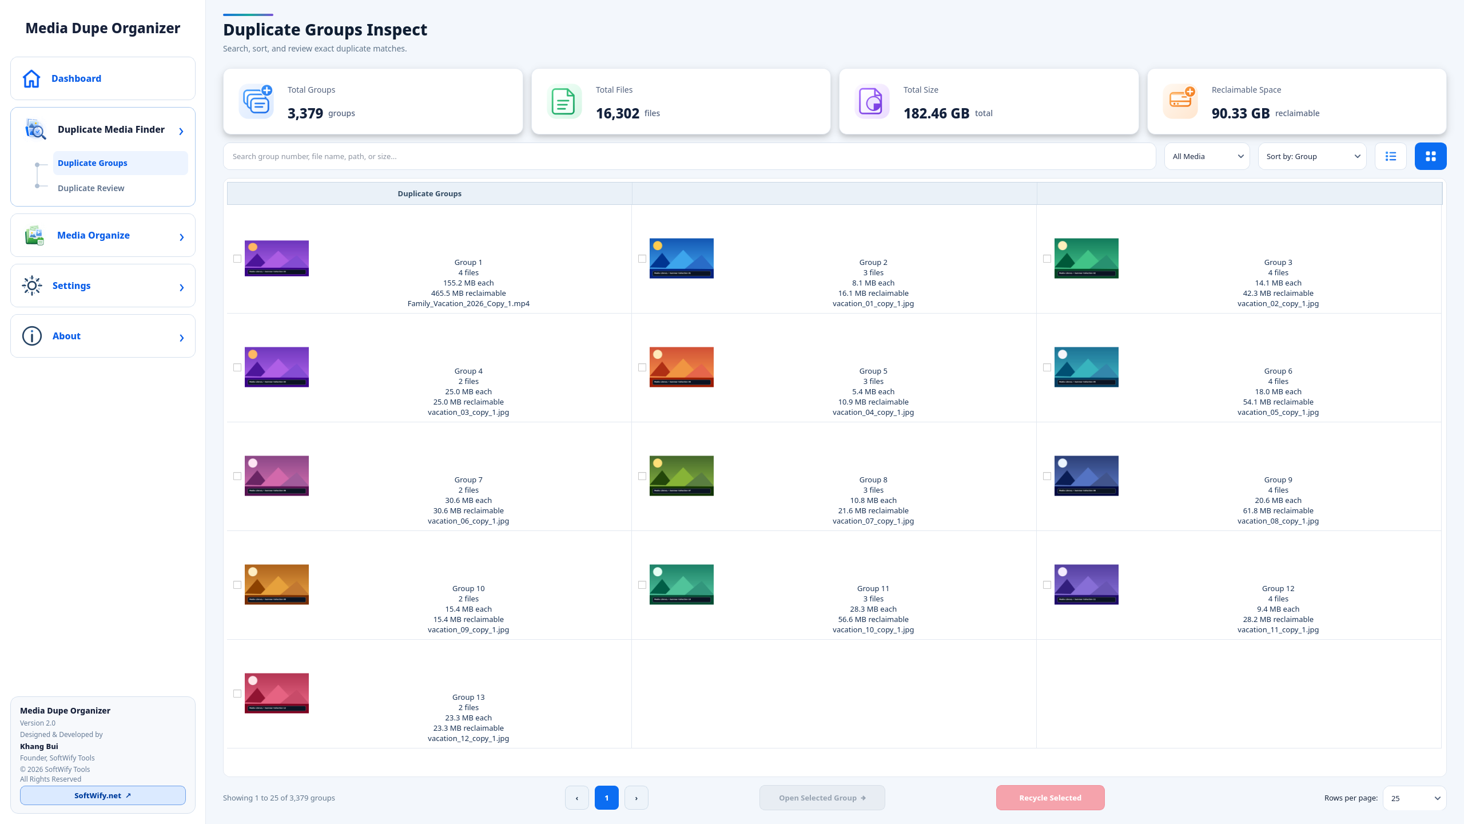Click the Duplicate Groups column header

429,193
